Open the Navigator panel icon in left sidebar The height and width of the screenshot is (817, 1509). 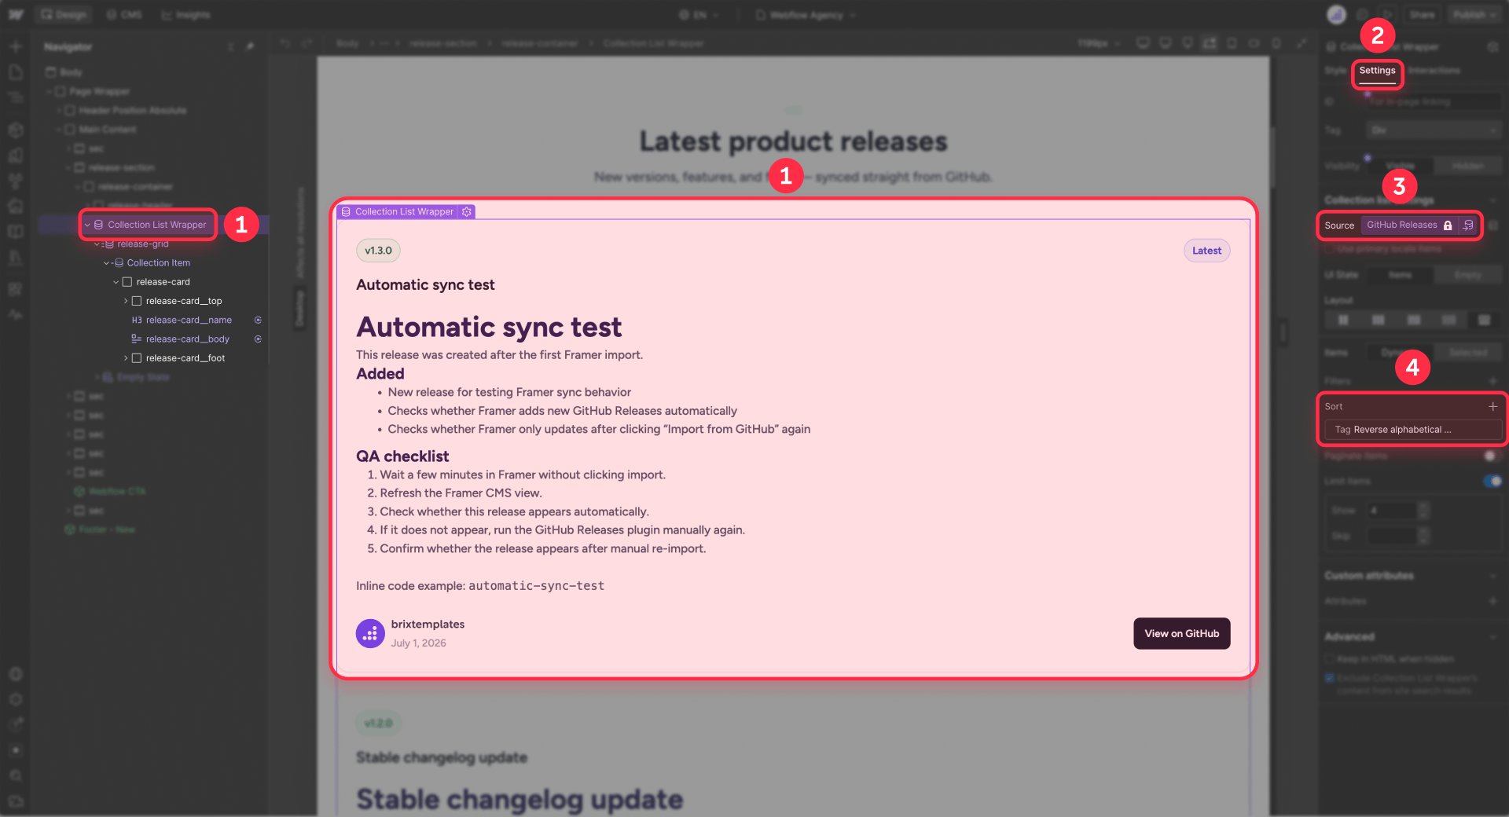(16, 98)
